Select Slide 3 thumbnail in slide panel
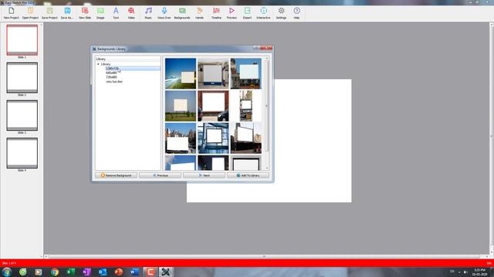The height and width of the screenshot is (277, 494). pos(22,115)
